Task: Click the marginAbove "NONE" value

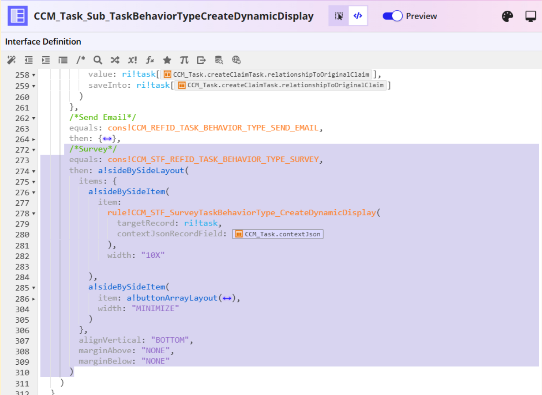Action: pyautogui.click(x=156, y=351)
